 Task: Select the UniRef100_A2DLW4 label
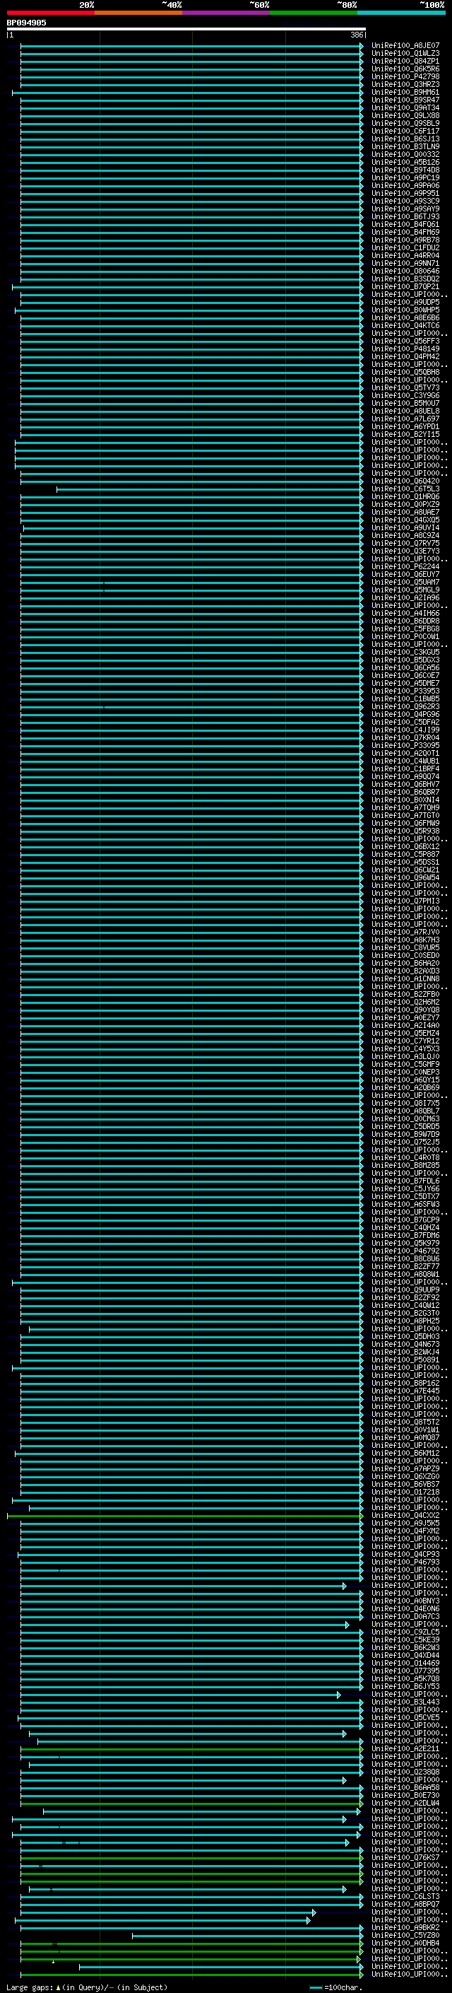(405, 1803)
